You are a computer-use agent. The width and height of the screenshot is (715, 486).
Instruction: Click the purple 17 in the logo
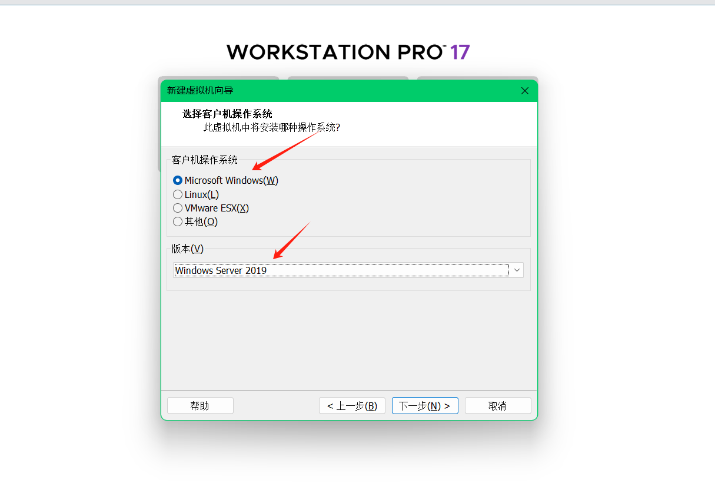(x=460, y=52)
